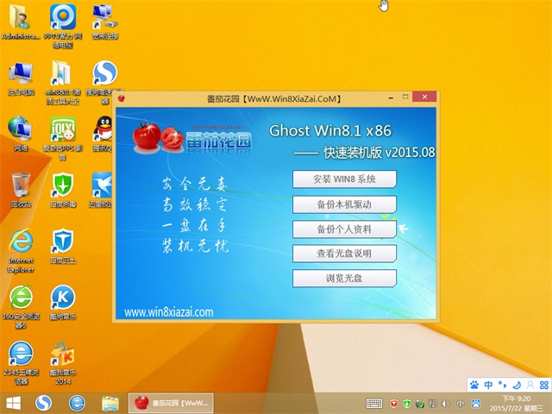The image size is (552, 414).
Task: Click the 安装 WIN8 系统 button
Action: [x=344, y=179]
